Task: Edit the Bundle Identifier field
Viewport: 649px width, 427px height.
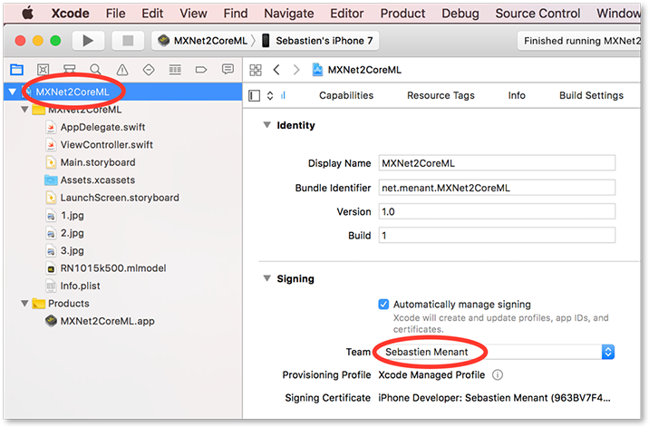Action: [497, 188]
